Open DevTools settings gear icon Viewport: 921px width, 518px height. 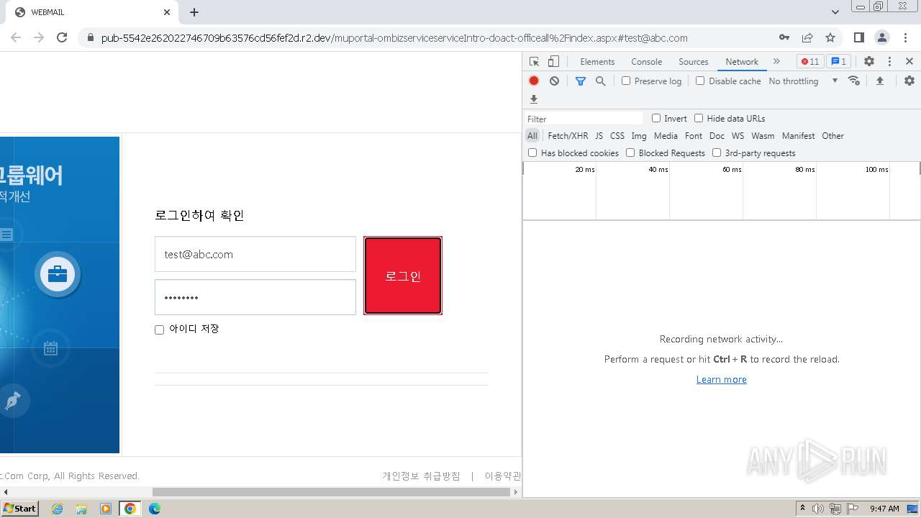coord(869,62)
